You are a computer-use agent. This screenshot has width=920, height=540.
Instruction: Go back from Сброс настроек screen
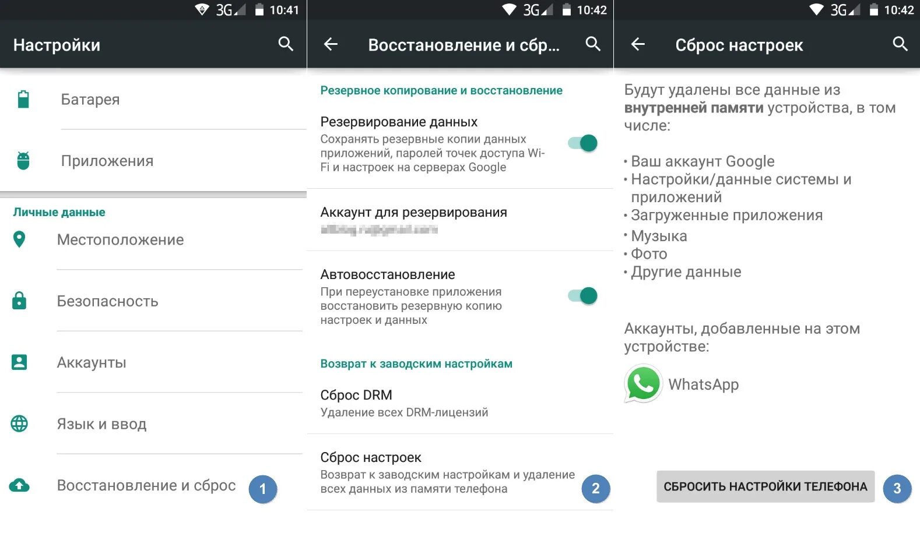coord(638,44)
